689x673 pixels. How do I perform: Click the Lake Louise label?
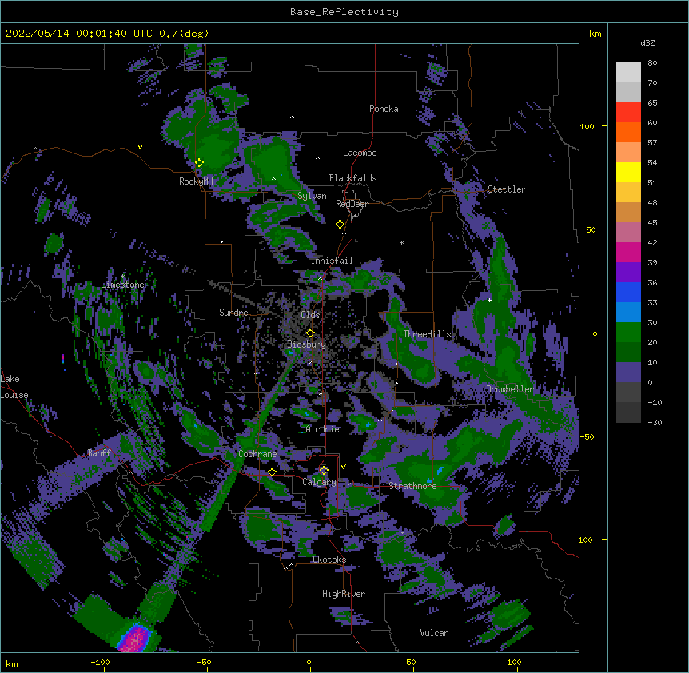(13, 387)
